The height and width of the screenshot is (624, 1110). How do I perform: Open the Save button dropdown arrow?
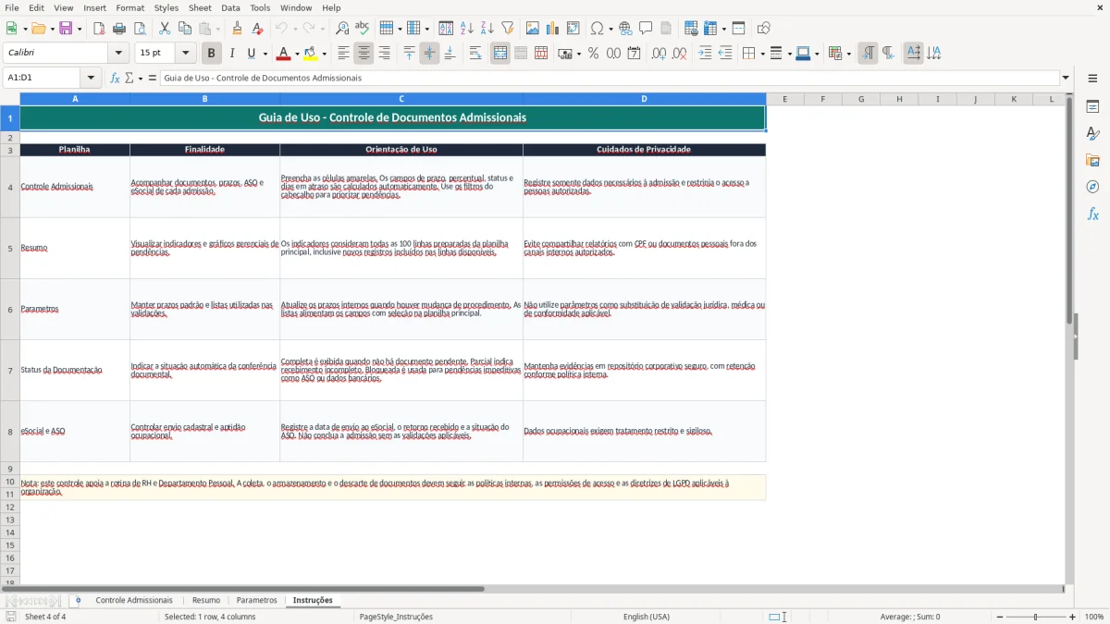[80, 29]
